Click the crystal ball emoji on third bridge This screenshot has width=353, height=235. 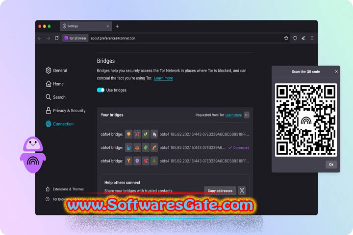click(137, 161)
